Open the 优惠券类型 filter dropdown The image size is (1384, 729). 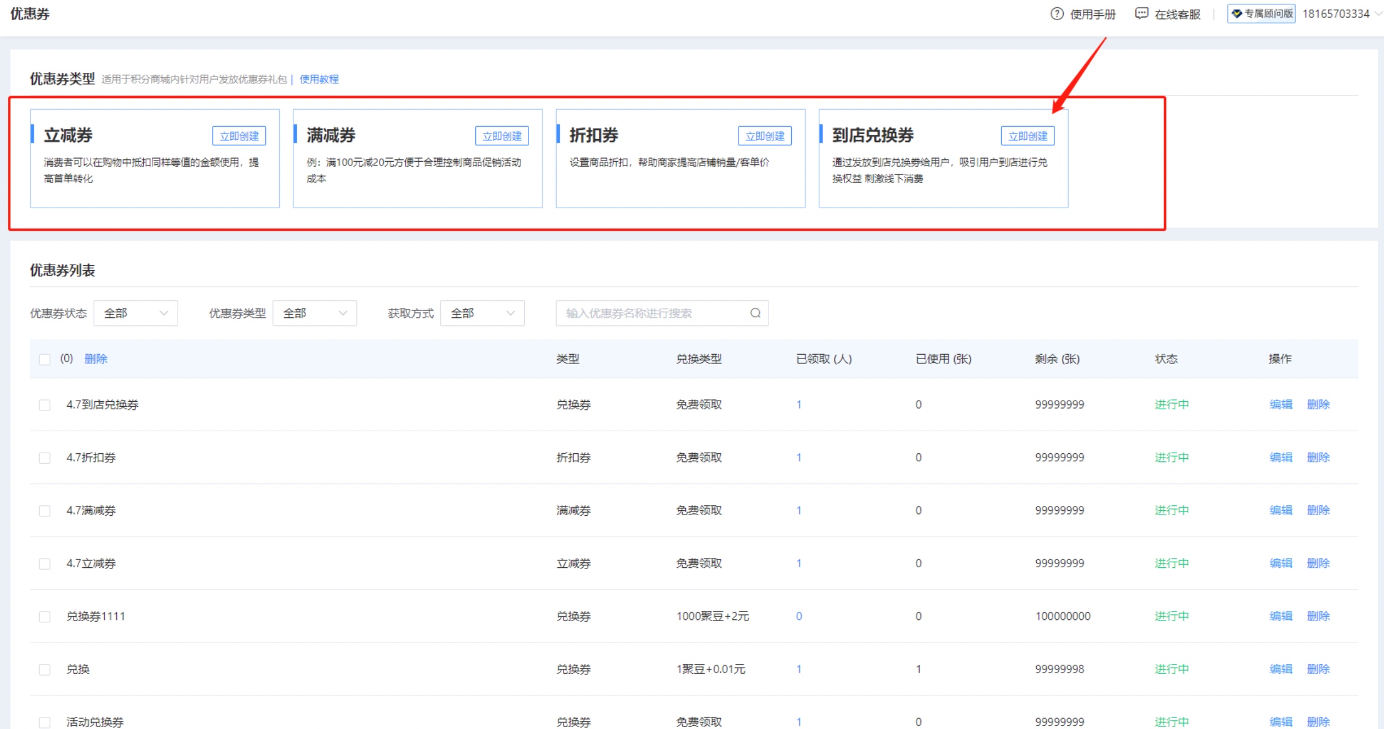click(314, 313)
